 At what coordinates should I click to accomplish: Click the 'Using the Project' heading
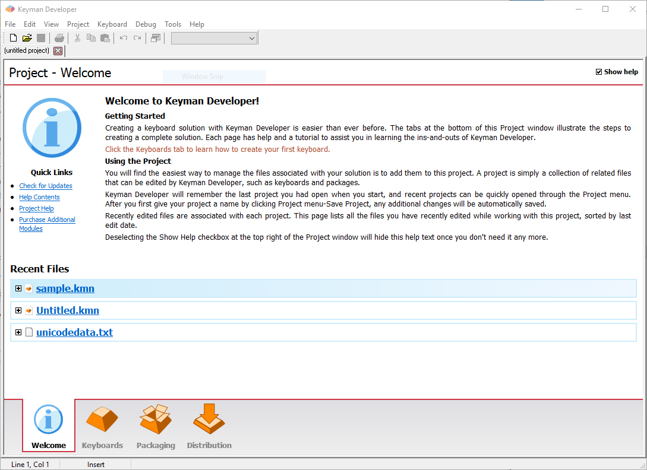(x=138, y=161)
